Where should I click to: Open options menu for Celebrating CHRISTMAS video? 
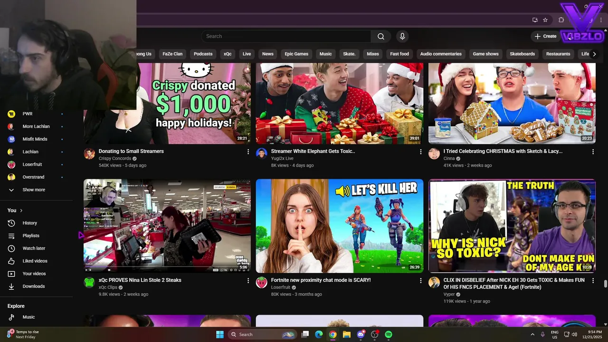(593, 152)
